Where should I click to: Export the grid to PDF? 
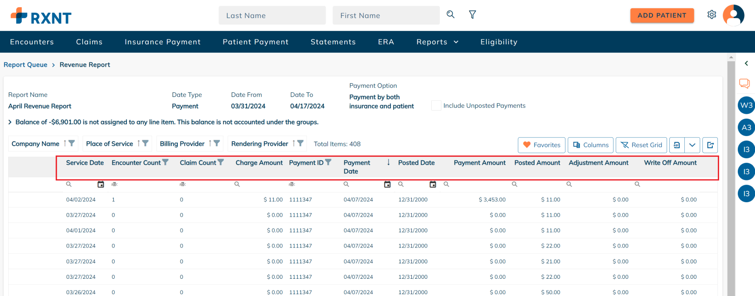677,145
